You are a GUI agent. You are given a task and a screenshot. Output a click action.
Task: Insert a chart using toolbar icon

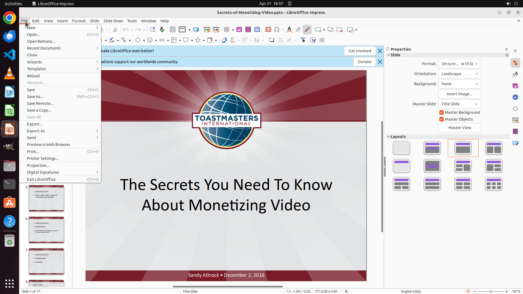click(257, 30)
